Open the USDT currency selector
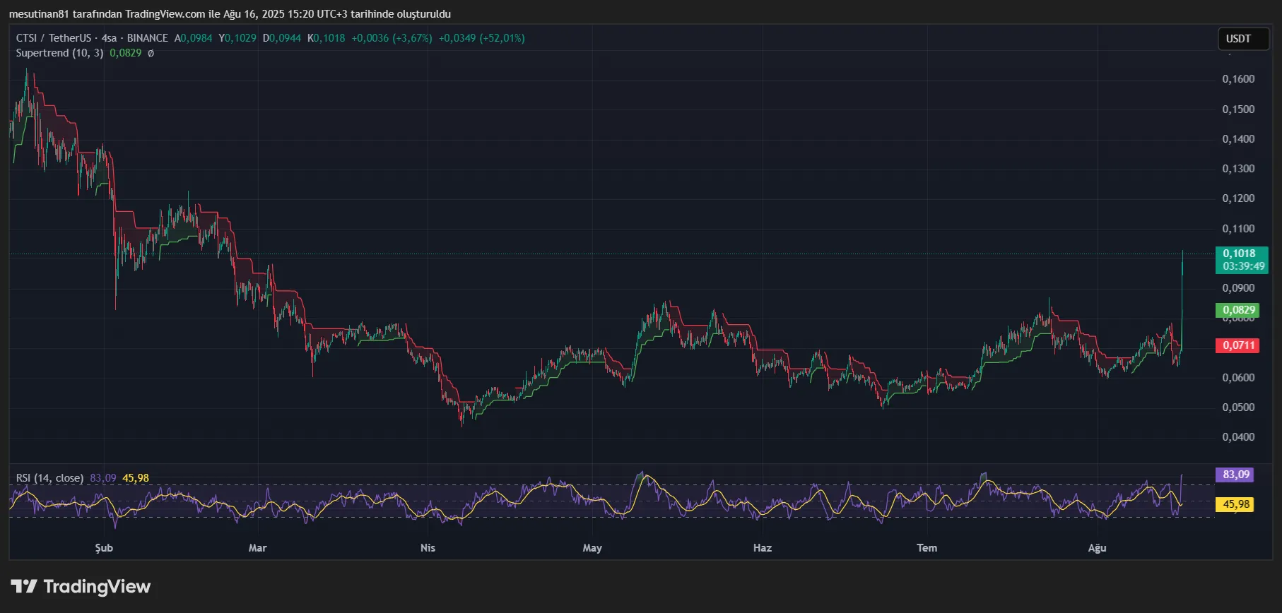1282x613 pixels. [1243, 39]
